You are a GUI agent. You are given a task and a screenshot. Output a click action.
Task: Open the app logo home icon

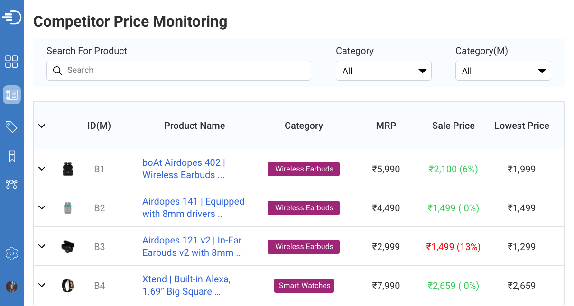(x=11, y=17)
